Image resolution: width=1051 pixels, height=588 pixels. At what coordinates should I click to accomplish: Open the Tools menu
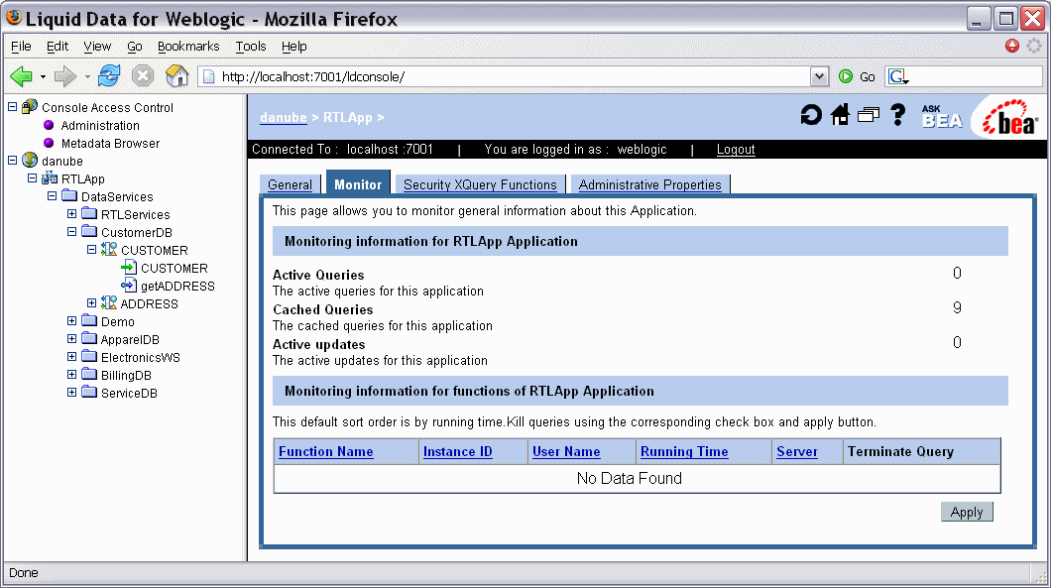251,46
